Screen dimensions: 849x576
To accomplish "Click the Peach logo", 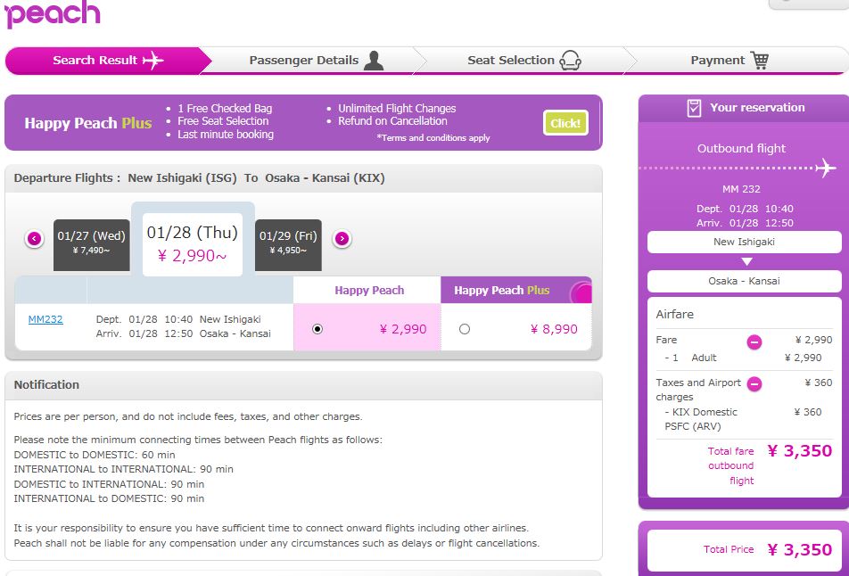I will (x=53, y=13).
